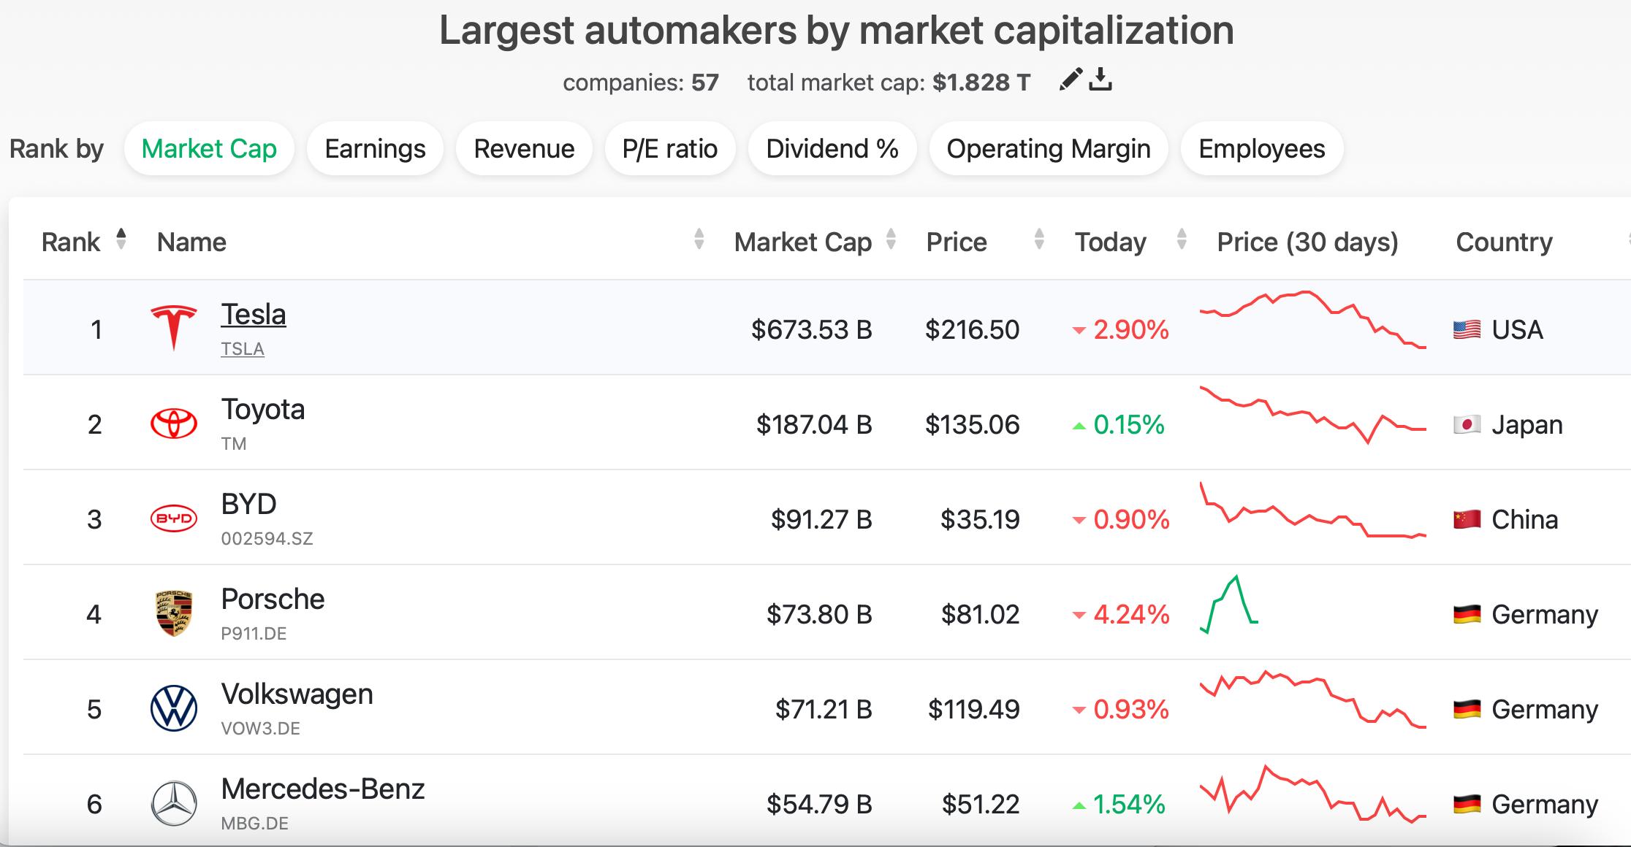Screen dimensions: 1631x847
Task: Click the Volkswagen logo icon
Action: click(173, 708)
